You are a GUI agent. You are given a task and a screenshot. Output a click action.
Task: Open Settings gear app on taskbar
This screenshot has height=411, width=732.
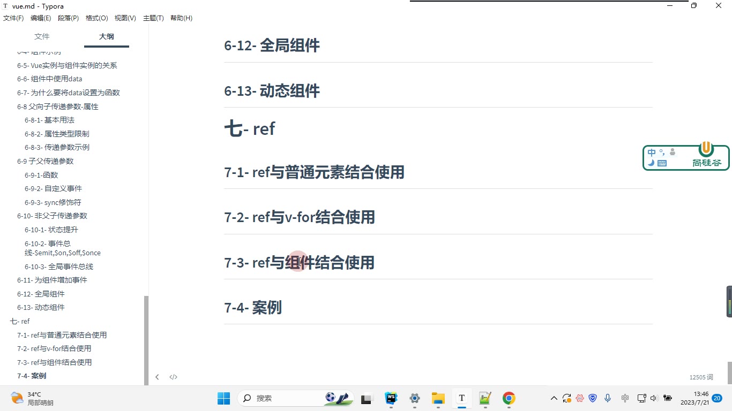point(415,398)
